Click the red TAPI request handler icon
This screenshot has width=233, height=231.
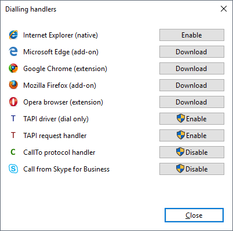[13, 135]
